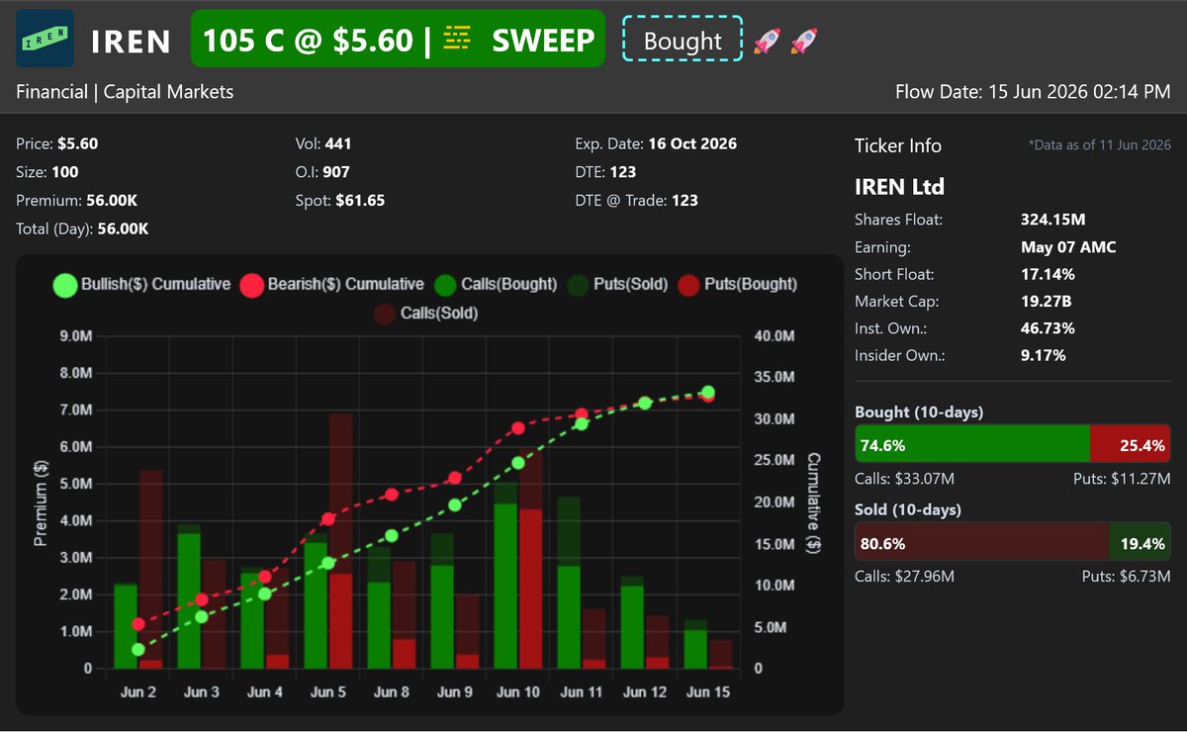Click the Jun 5 red puts bar
Image resolution: width=1187 pixels, height=732 pixels.
tap(340, 620)
